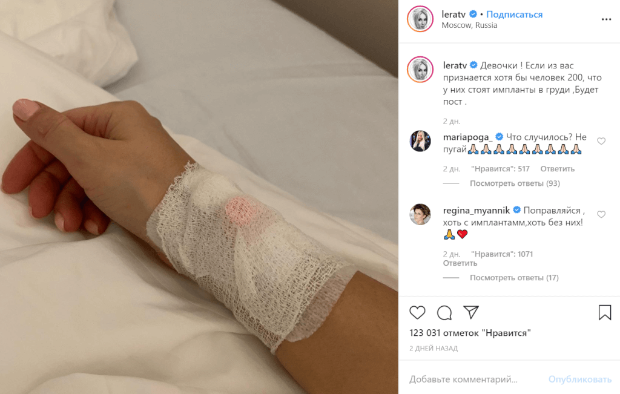
Task: Like mariapoga_ comment with small heart
Action: (601, 141)
